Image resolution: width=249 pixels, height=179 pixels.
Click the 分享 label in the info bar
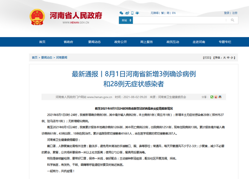[x=205, y=97]
